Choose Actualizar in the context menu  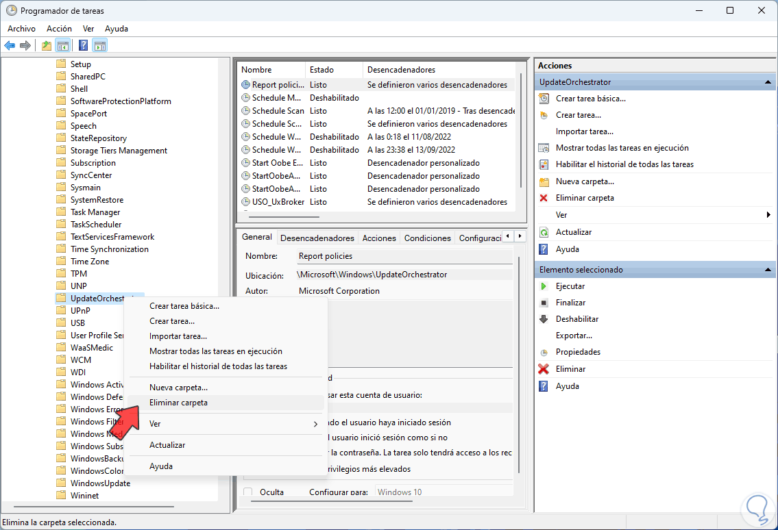click(226, 445)
